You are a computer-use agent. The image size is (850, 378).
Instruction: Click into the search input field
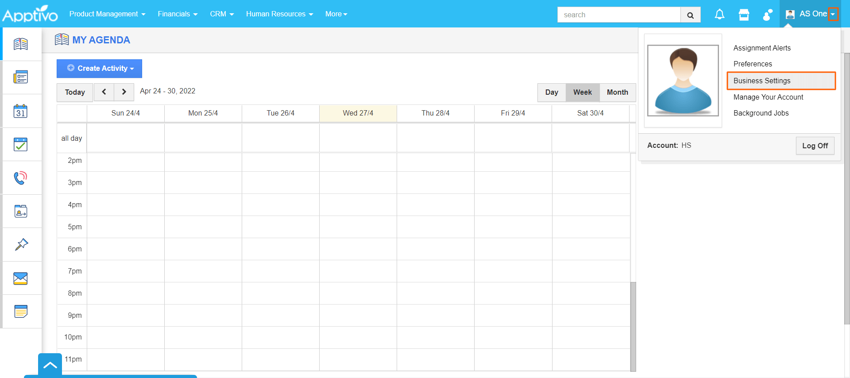(x=618, y=15)
